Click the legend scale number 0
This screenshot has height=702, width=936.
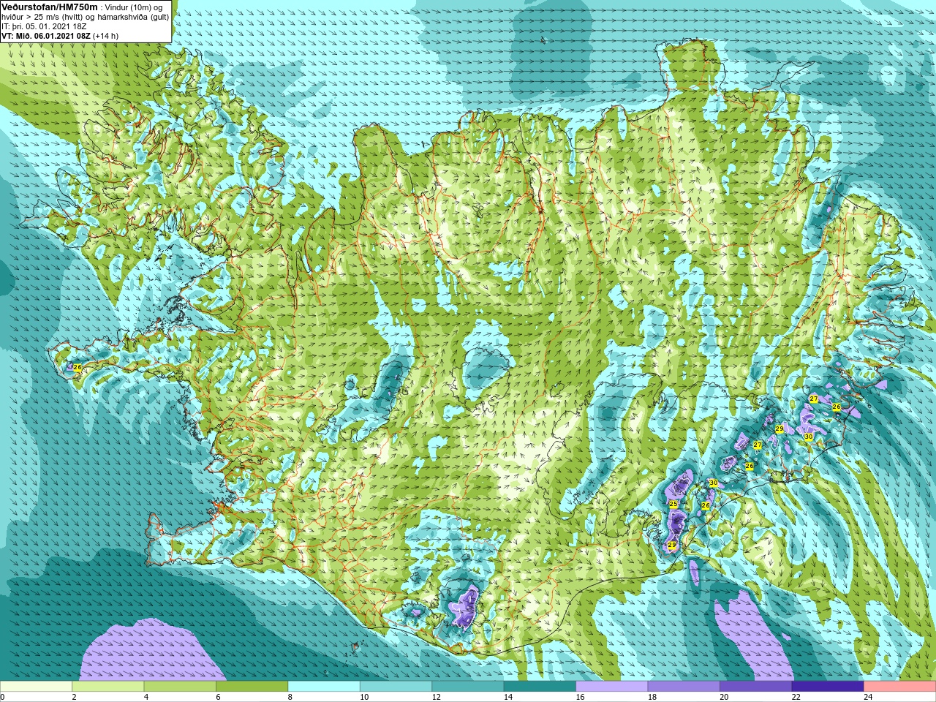pos(3,697)
